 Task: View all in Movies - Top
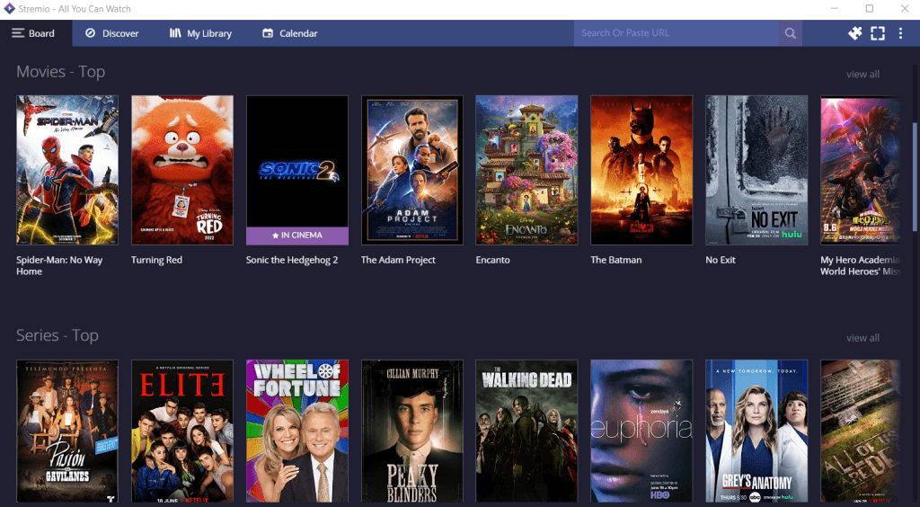pos(862,74)
